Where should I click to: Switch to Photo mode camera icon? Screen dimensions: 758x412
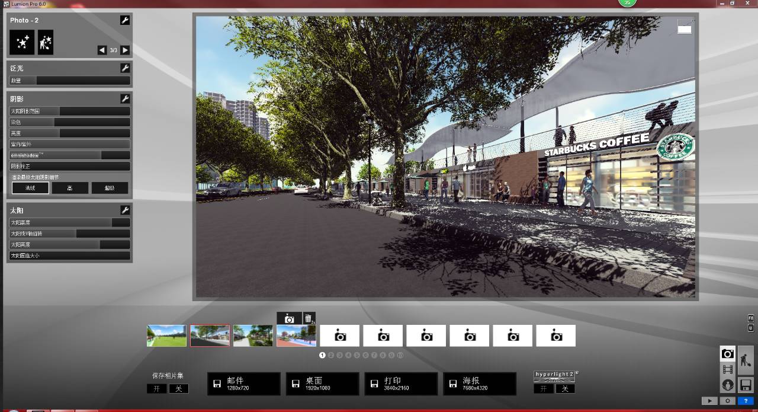(x=728, y=354)
